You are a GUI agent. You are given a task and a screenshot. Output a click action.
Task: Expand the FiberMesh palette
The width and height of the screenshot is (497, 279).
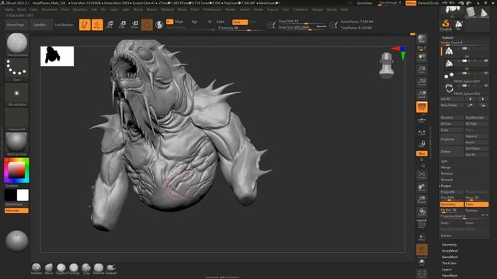click(x=450, y=276)
